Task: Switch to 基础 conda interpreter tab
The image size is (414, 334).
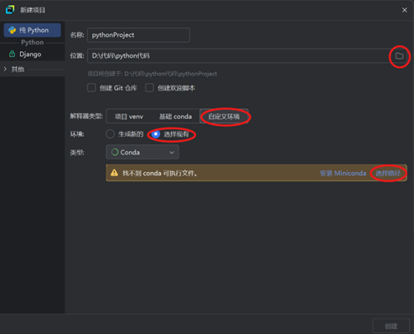Action: point(175,117)
